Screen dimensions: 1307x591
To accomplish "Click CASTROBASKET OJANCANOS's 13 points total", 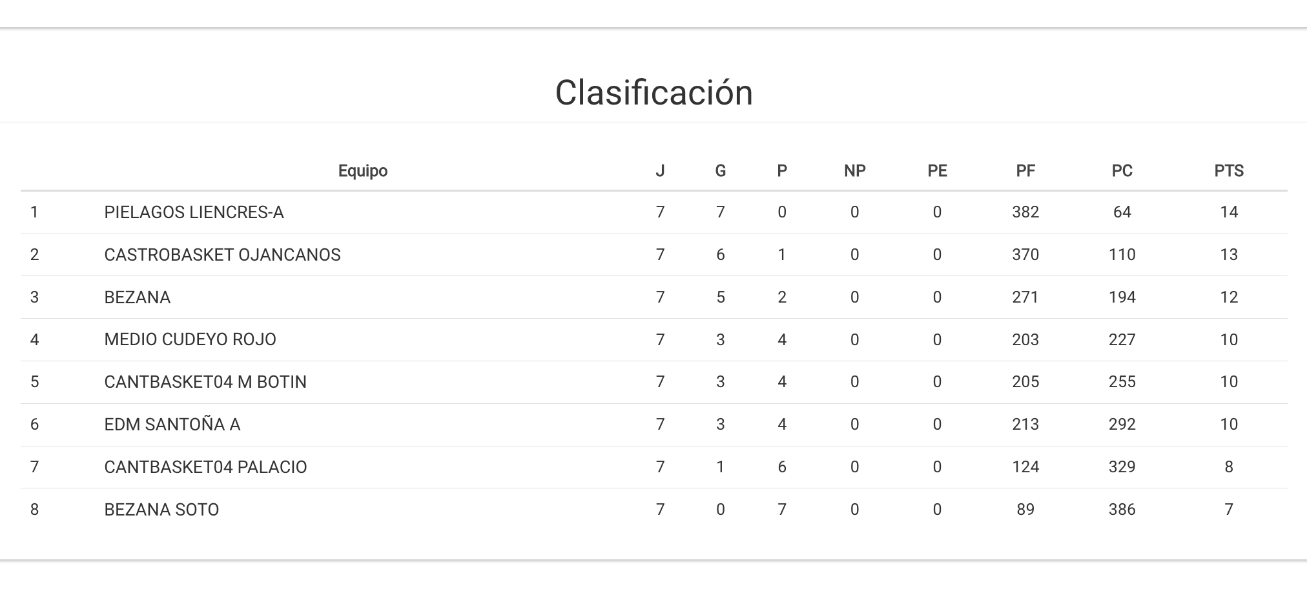I will [x=1228, y=255].
